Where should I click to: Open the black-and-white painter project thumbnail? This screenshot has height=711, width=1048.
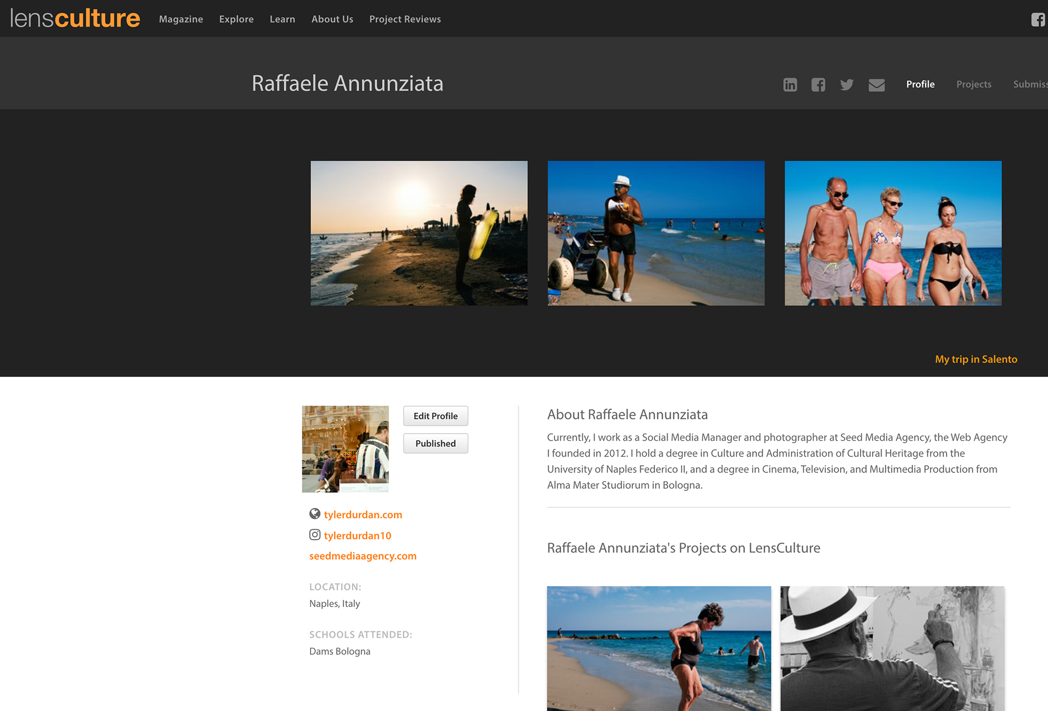click(x=892, y=648)
